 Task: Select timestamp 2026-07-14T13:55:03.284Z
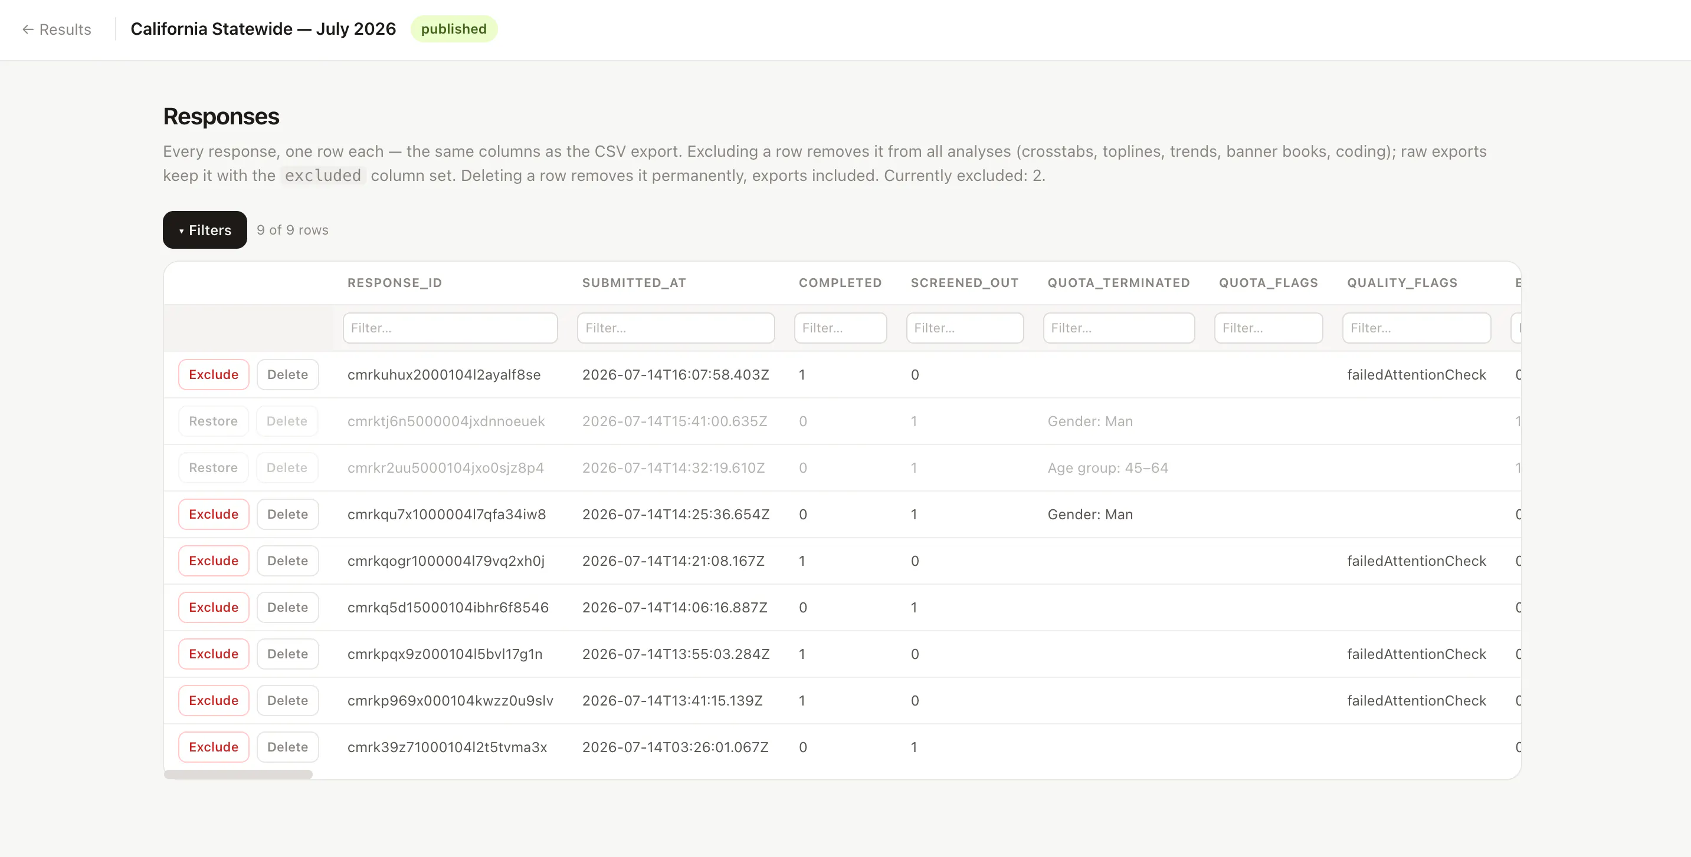[676, 654]
